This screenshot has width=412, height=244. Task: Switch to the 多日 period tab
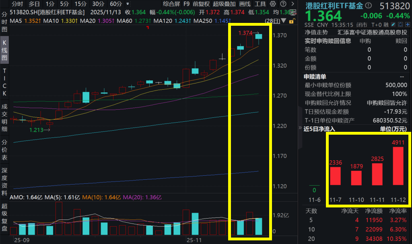coord(34,4)
